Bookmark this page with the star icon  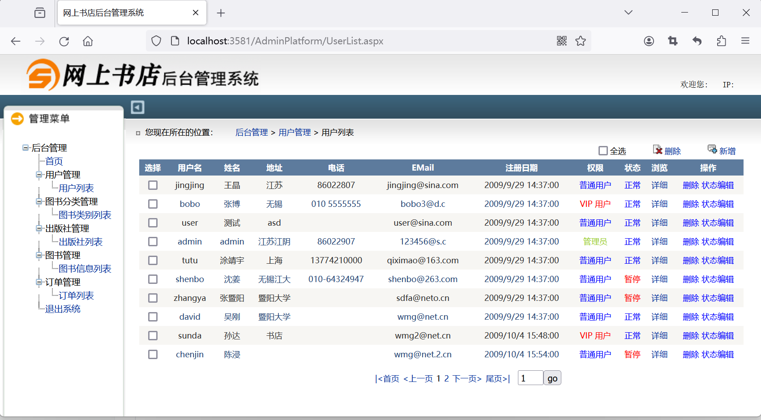click(x=581, y=41)
